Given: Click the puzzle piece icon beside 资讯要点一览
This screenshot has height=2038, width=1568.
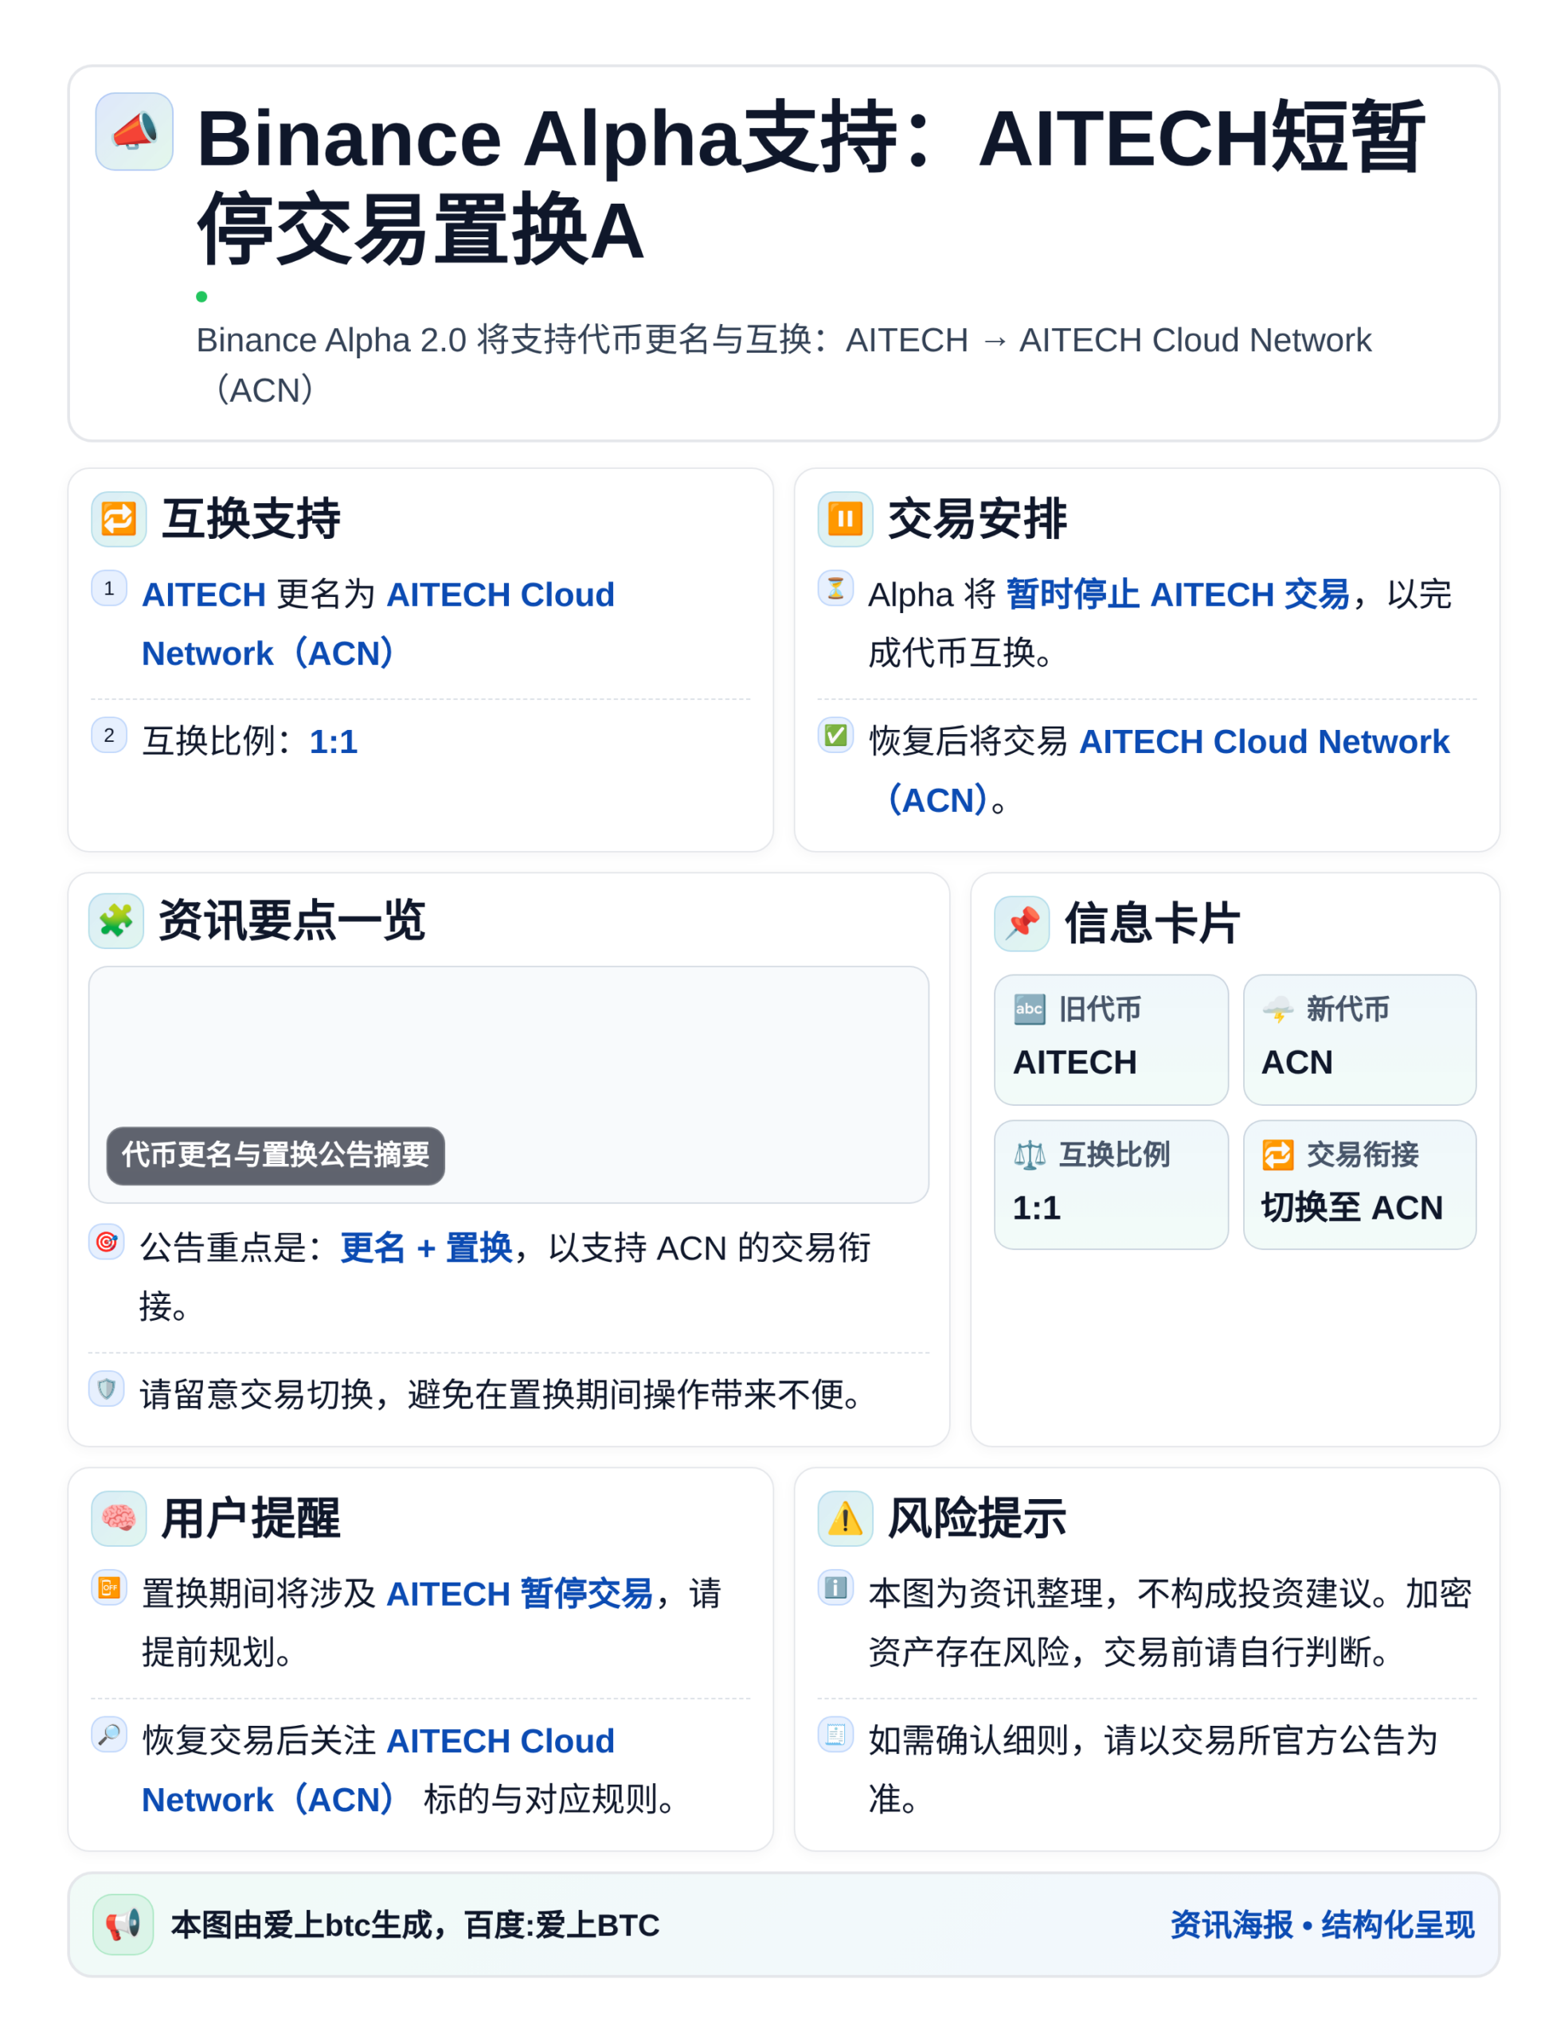Looking at the screenshot, I should point(117,921).
